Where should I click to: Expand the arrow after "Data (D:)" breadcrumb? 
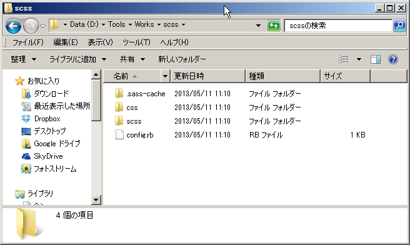pos(103,25)
